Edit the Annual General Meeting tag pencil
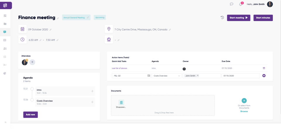Screen dimensions: 281x129 pyautogui.click(x=88, y=18)
